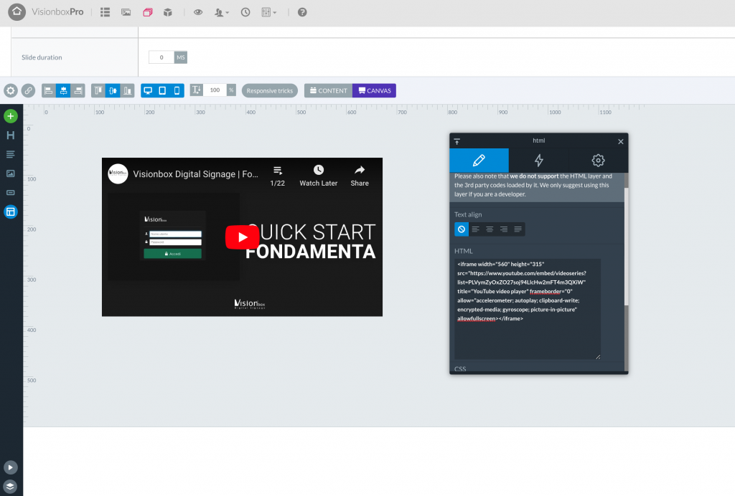Add an image layer from sidebar

pos(11,173)
